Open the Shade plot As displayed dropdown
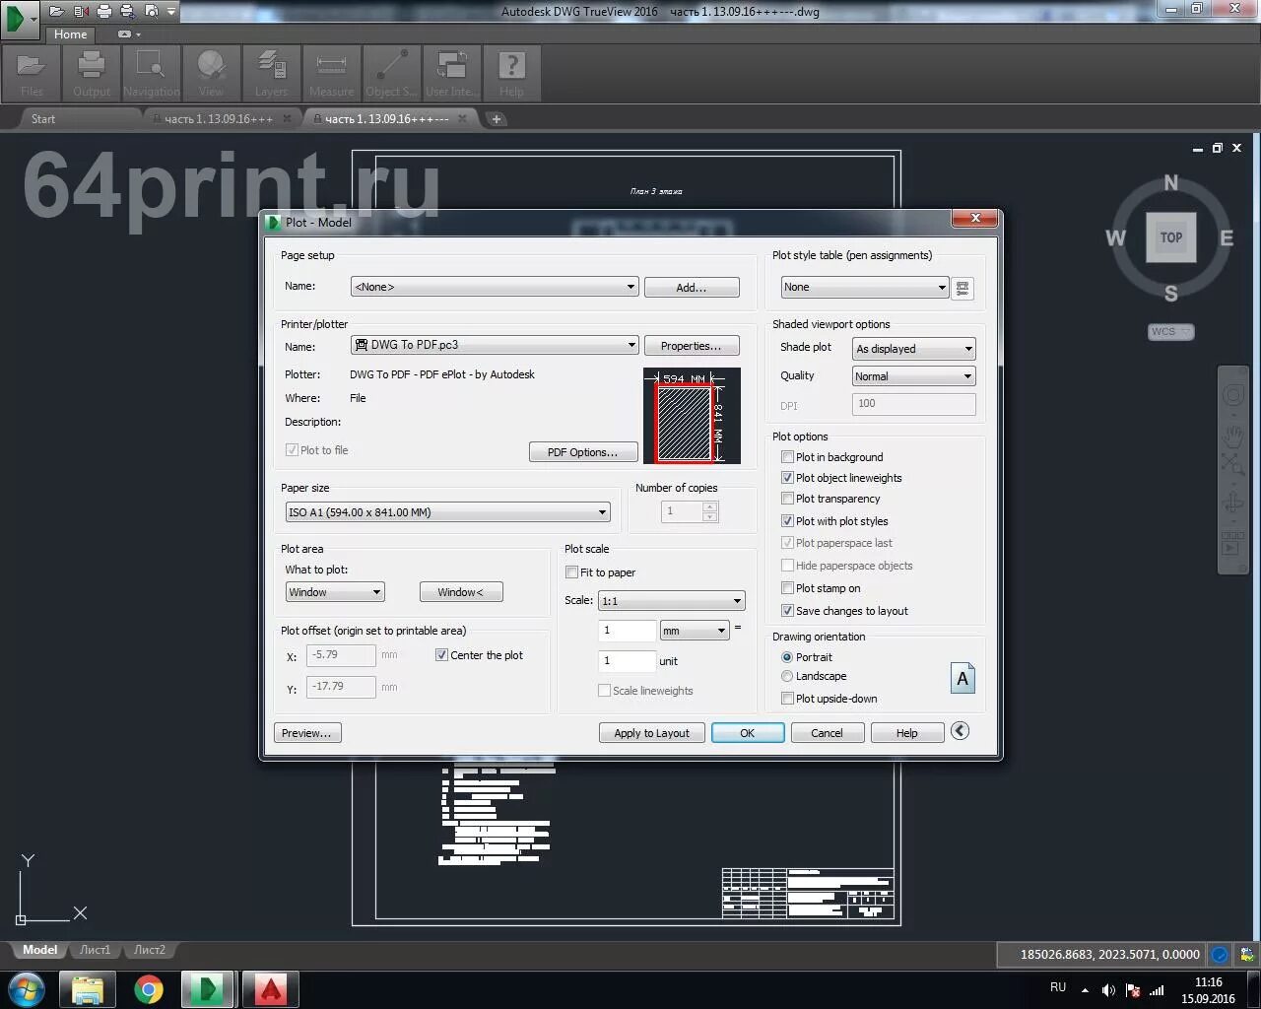Screen dimensions: 1261x1009 pyautogui.click(x=914, y=349)
